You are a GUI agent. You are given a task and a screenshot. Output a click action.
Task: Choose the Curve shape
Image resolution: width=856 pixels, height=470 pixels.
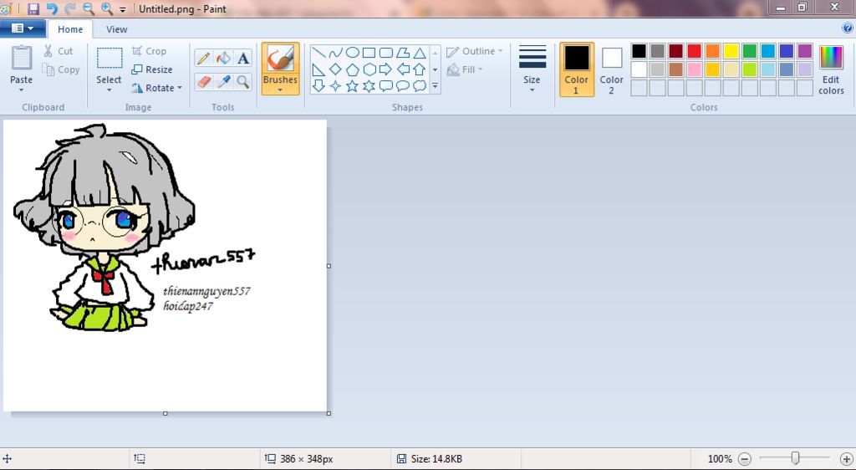[x=336, y=53]
